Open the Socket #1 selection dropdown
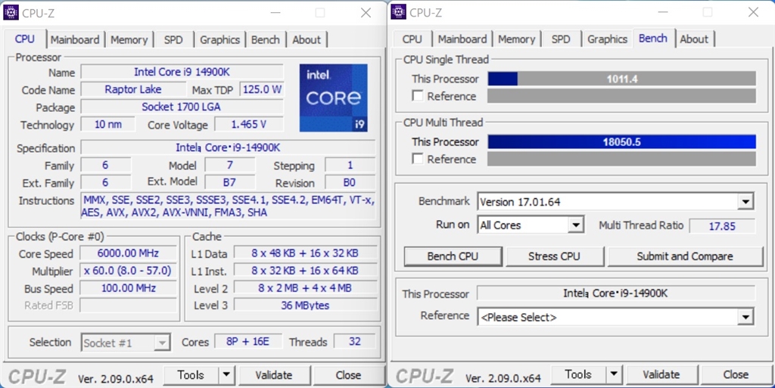Viewport: 775px width, 388px height. pos(126,343)
